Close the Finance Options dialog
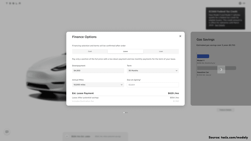The image size is (251, 141). pyautogui.click(x=180, y=36)
